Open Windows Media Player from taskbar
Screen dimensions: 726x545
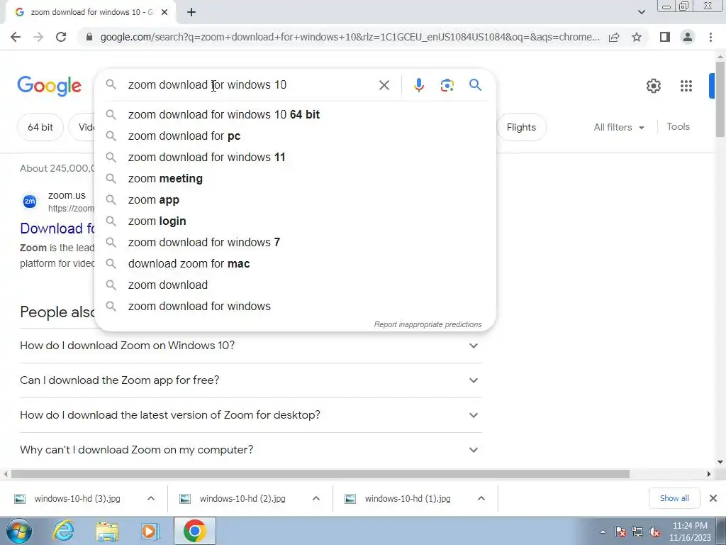pyautogui.click(x=150, y=531)
